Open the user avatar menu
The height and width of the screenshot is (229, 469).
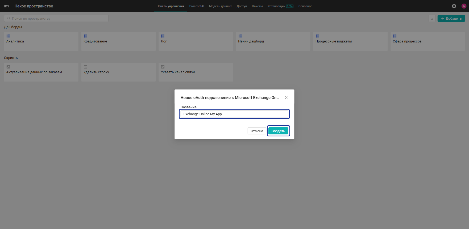coord(464,6)
